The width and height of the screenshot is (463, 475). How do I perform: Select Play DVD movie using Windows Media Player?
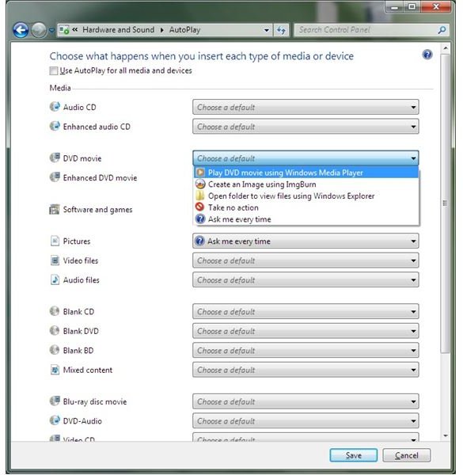pyautogui.click(x=306, y=173)
